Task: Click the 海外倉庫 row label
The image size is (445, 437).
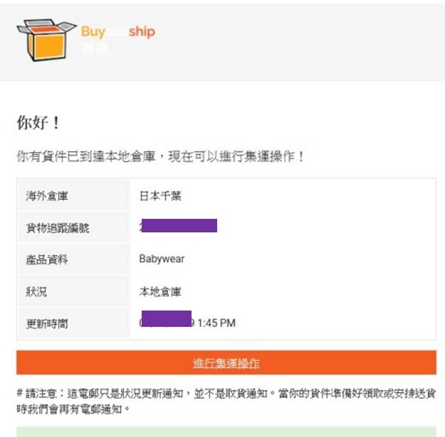Action: click(x=47, y=195)
